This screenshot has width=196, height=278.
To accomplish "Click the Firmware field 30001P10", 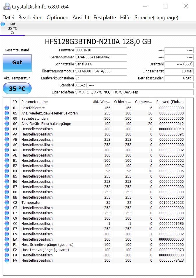I will pyautogui.click(x=101, y=50).
